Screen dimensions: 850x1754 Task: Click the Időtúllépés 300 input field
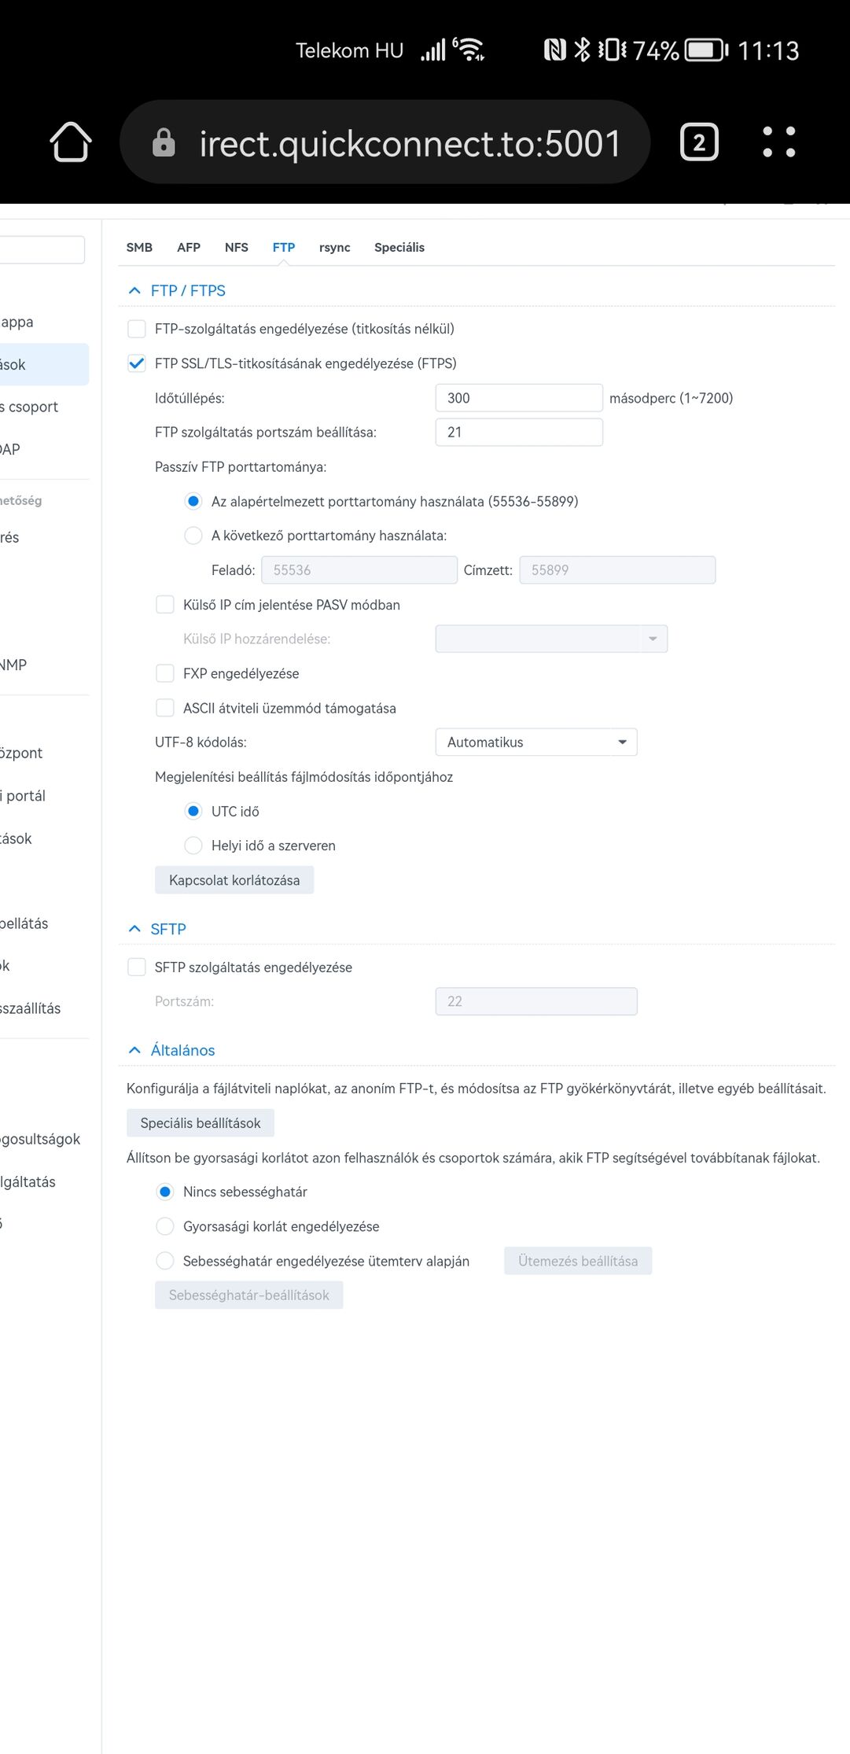point(519,398)
